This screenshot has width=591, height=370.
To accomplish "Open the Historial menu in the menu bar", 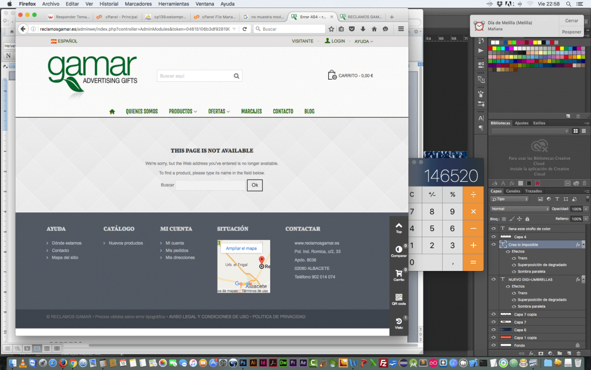I will click(109, 4).
